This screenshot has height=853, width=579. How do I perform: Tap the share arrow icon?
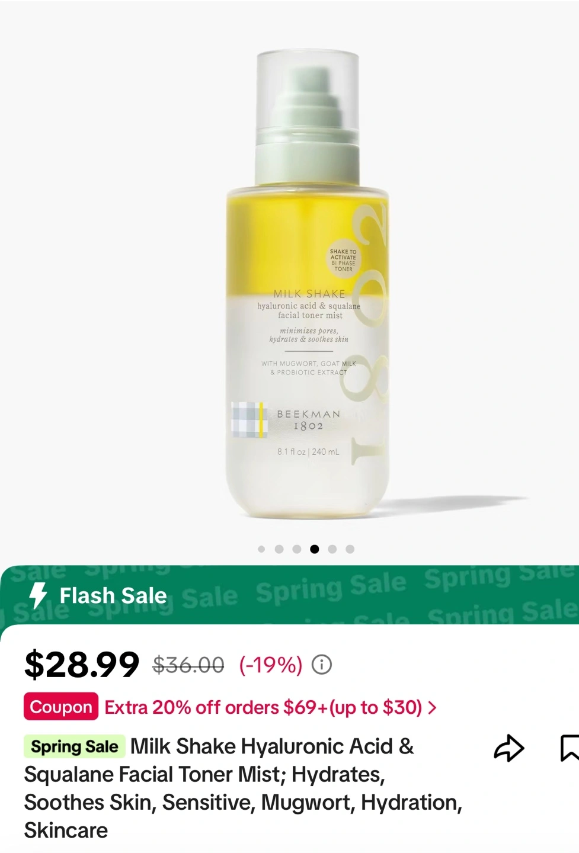click(x=509, y=748)
